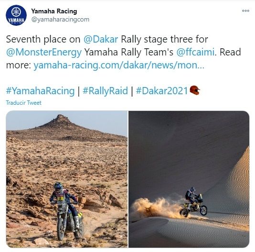Open the @ffcaimi mention link
Image resolution: width=255 pixels, height=252 pixels.
[x=195, y=52]
